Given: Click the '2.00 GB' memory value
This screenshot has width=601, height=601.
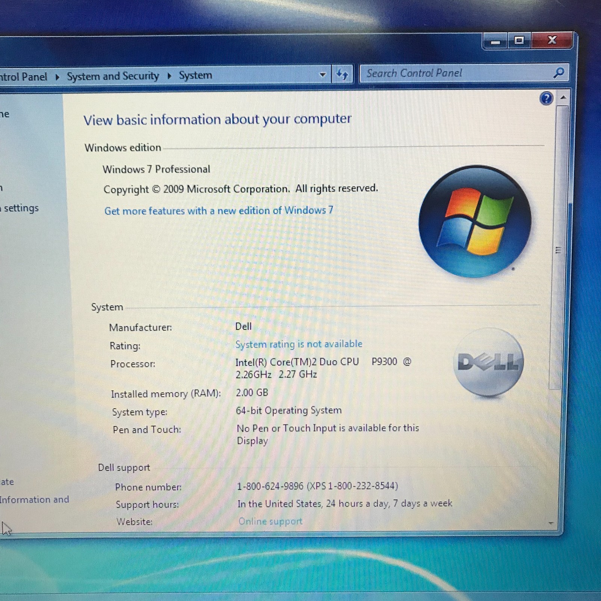Looking at the screenshot, I should 252,393.
